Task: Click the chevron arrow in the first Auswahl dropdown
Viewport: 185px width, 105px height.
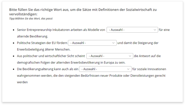Action: click(155, 30)
